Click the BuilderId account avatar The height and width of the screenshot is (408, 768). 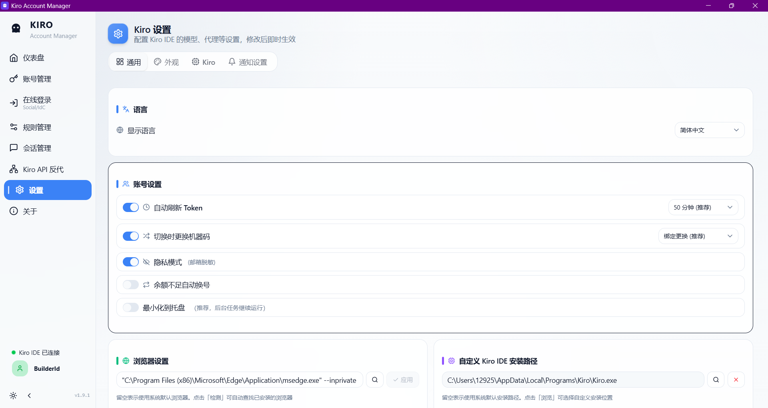pos(20,368)
